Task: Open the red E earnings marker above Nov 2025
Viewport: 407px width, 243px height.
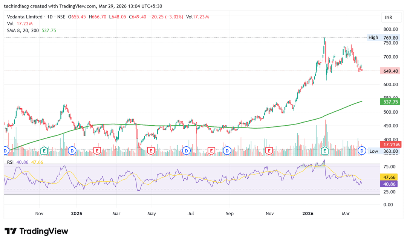Action: point(269,150)
